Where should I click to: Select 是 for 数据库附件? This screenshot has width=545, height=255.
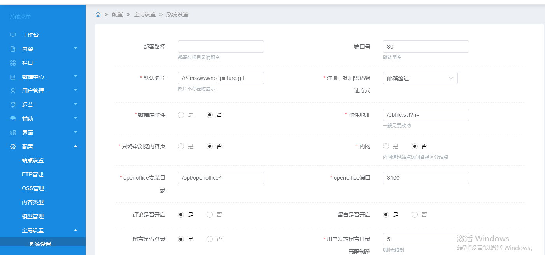181,115
